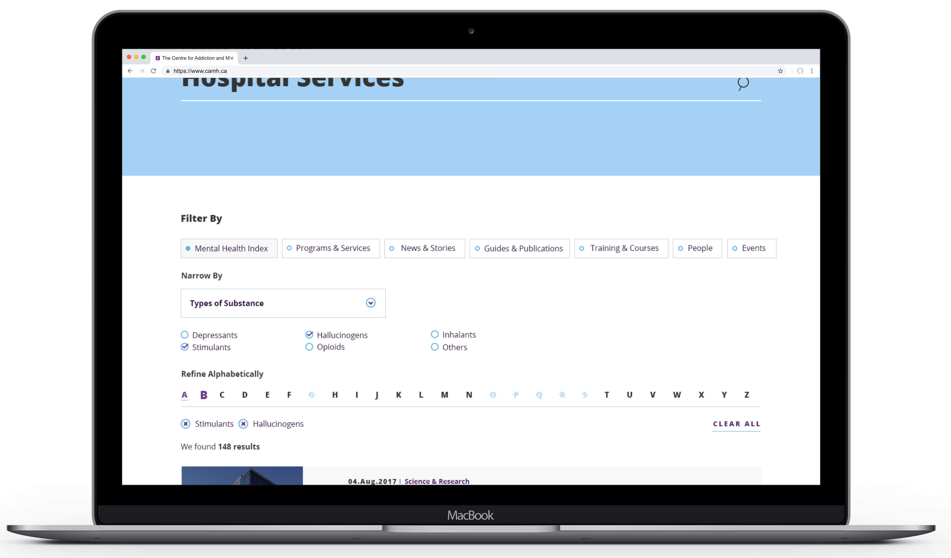Check the Inhalants checkbox
951x558 pixels.
435,334
